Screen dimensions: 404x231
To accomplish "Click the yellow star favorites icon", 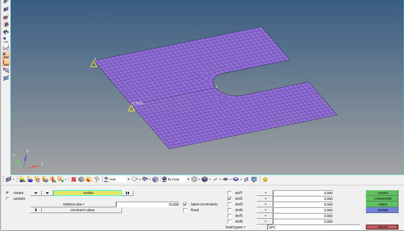I will point(265,179).
